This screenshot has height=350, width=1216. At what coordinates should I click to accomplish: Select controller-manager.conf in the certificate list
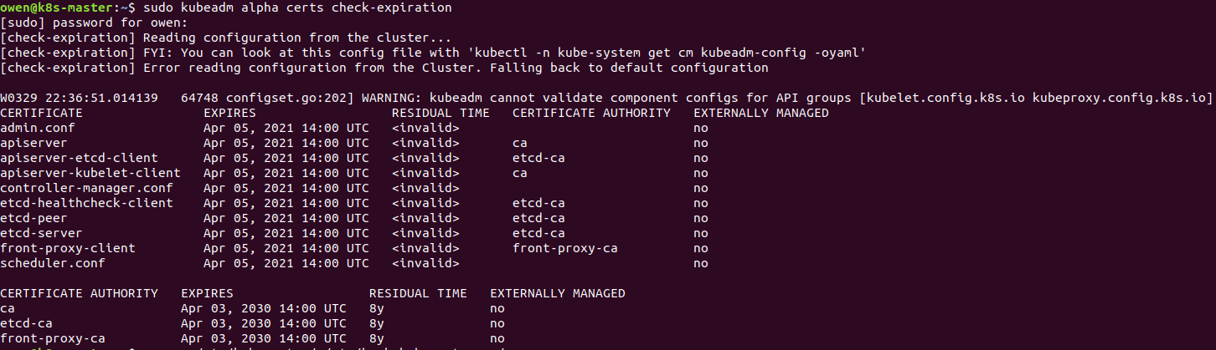(x=86, y=188)
